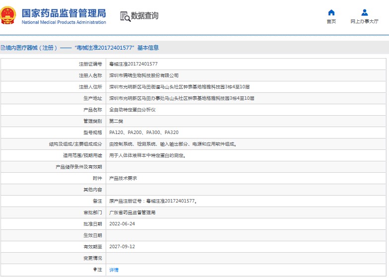
Task: Click the document icon before 境内医疗器械
Action: click(x=3, y=48)
